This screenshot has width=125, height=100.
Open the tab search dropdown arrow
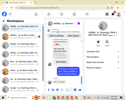pos(2,2)
